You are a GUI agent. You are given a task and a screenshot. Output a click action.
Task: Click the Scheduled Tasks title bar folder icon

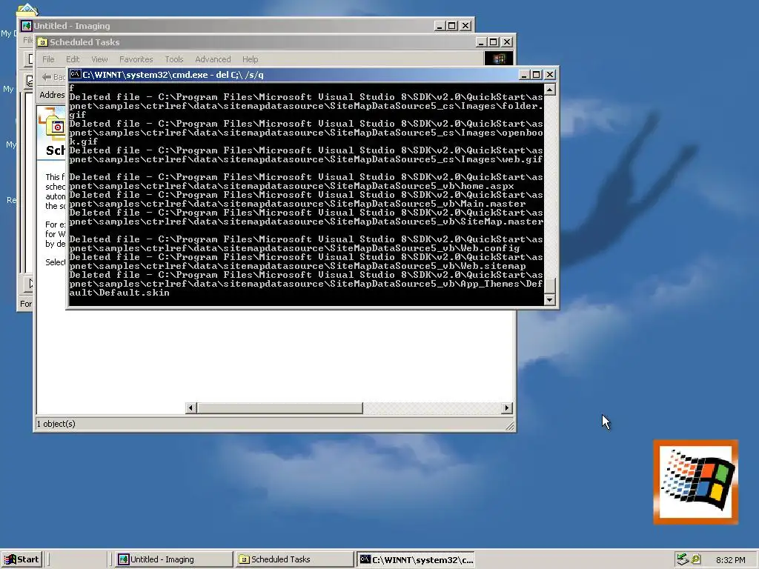tap(42, 42)
